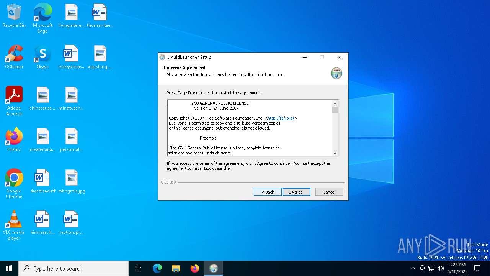490x276 pixels.
Task: Open the http://fsf.org/ link
Action: 281,118
